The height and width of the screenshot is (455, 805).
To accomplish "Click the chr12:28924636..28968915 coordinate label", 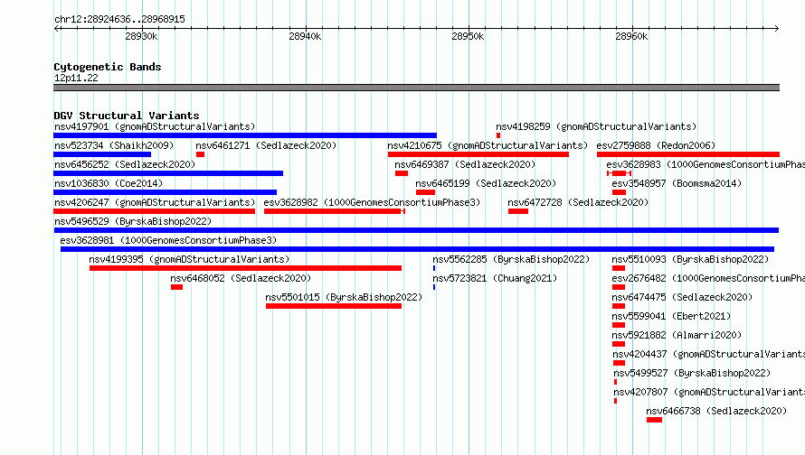I will [119, 19].
